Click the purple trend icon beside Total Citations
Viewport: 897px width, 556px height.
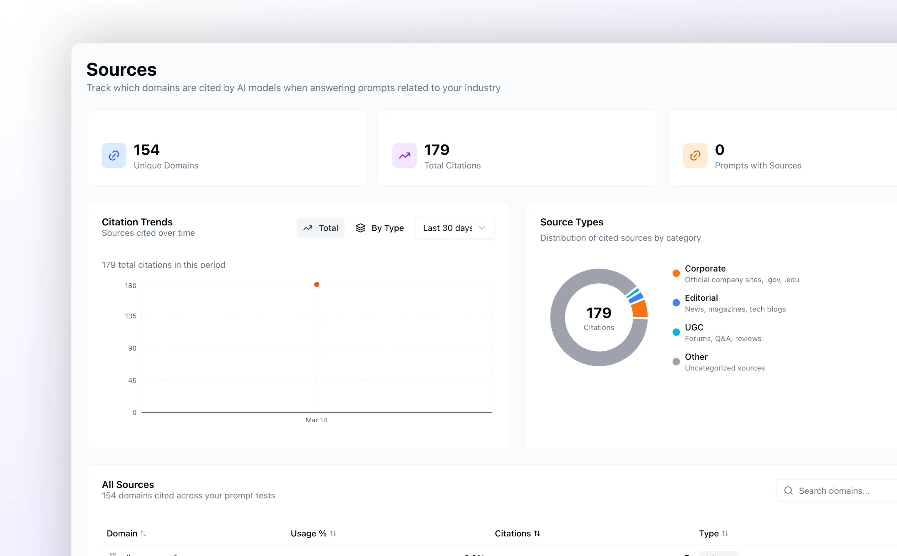click(404, 156)
